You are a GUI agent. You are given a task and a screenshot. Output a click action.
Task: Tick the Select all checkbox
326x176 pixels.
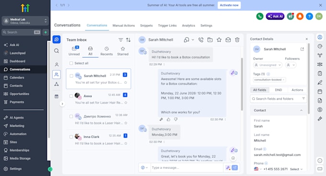(71, 63)
